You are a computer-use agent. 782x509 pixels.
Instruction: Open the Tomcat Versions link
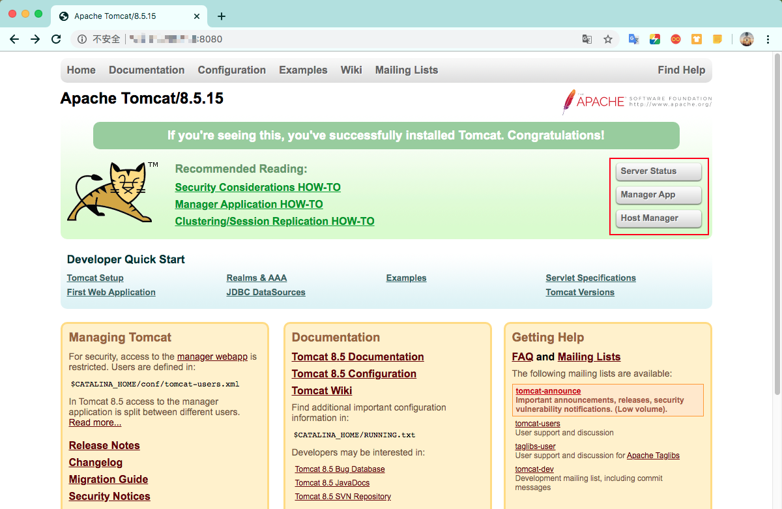(x=580, y=293)
